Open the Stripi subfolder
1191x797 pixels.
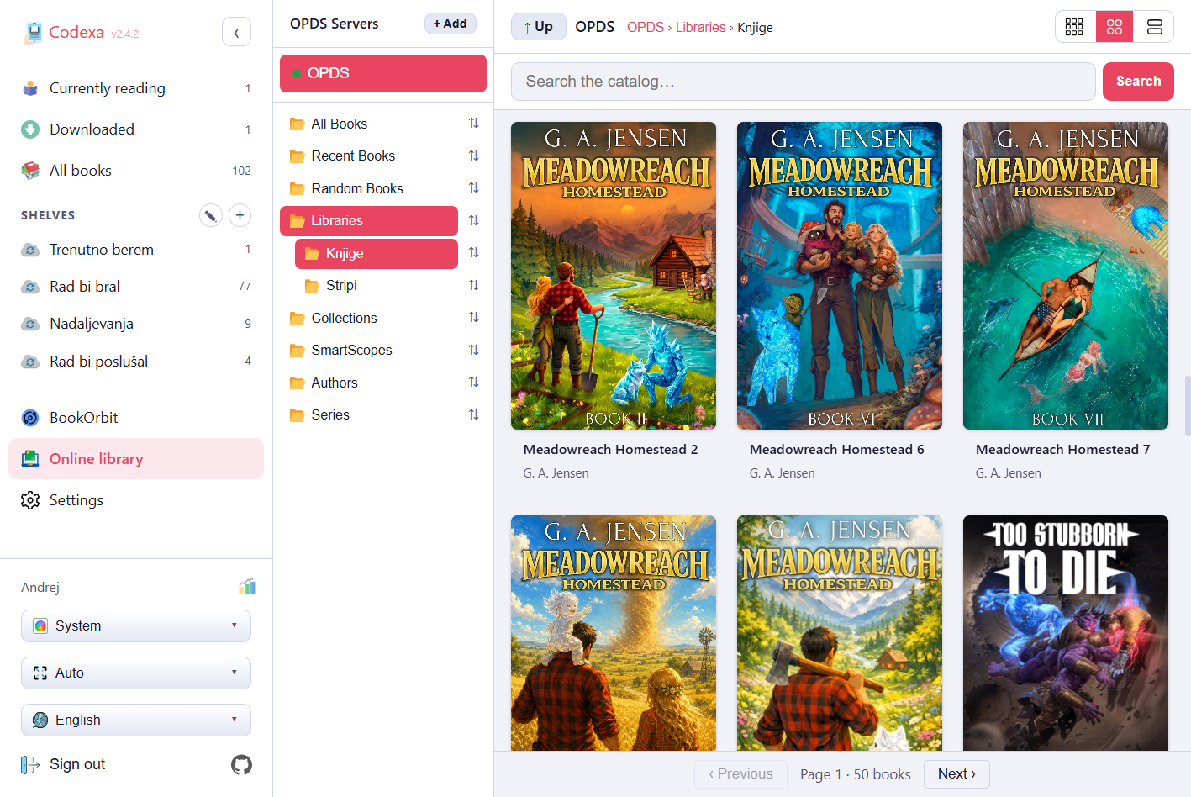377,286
